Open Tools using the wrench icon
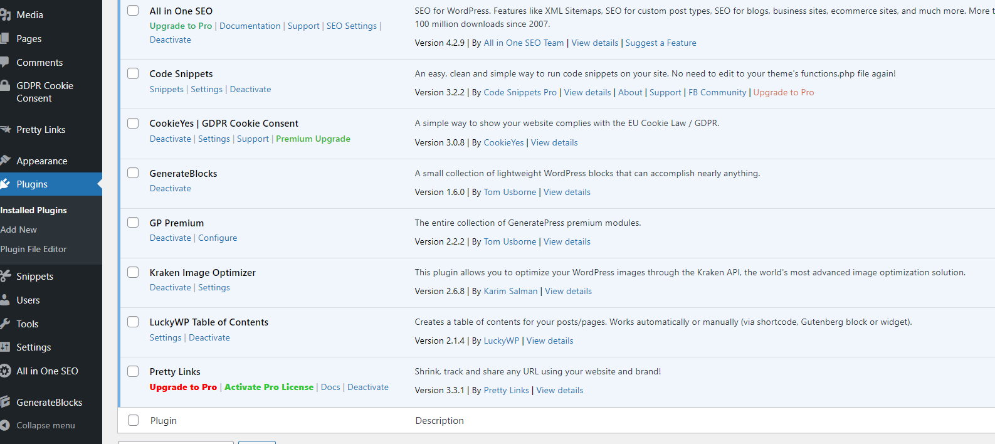This screenshot has width=995, height=444. click(x=5, y=324)
